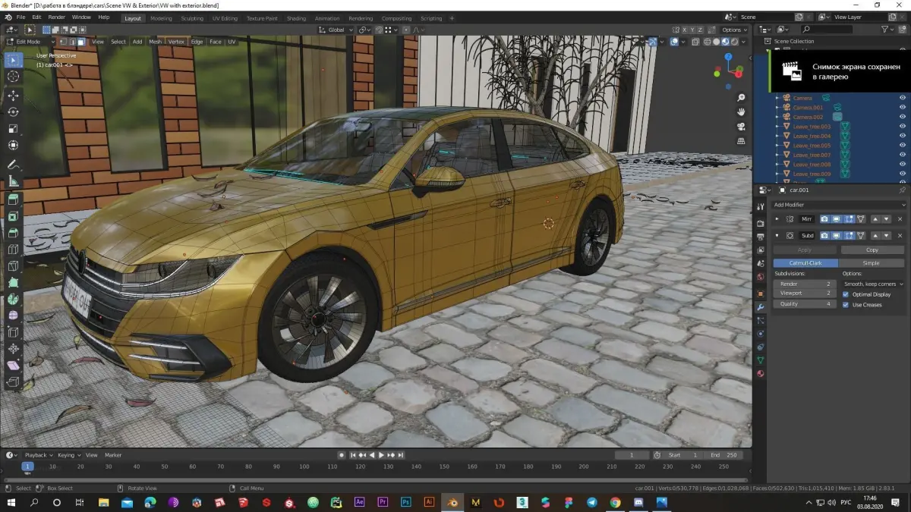Select the Catmull-Clark subdivision type

(x=805, y=263)
